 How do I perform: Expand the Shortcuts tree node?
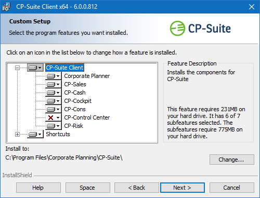(17, 134)
